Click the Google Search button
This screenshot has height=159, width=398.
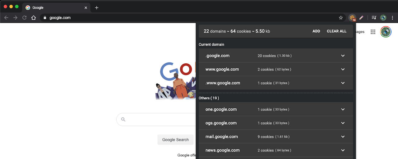point(175,140)
